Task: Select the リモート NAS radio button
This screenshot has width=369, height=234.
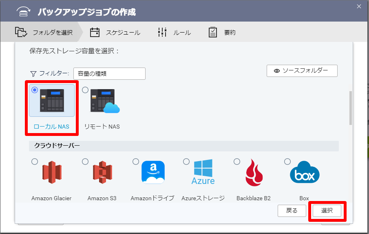Action: click(85, 90)
